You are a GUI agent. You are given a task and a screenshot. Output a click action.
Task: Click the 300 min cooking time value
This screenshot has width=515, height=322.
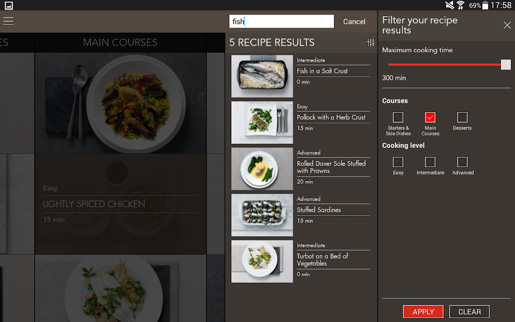(x=394, y=78)
